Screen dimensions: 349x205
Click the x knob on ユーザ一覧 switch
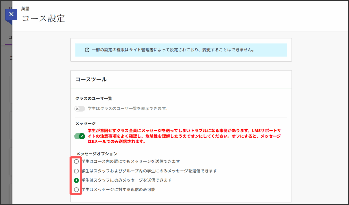tap(77, 109)
